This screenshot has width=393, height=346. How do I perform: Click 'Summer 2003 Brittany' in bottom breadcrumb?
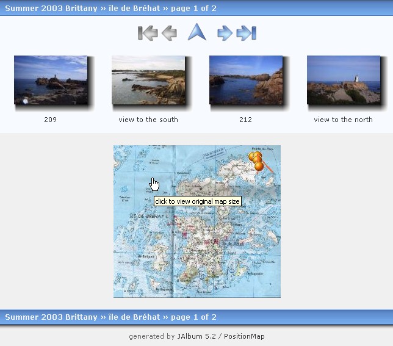point(51,317)
